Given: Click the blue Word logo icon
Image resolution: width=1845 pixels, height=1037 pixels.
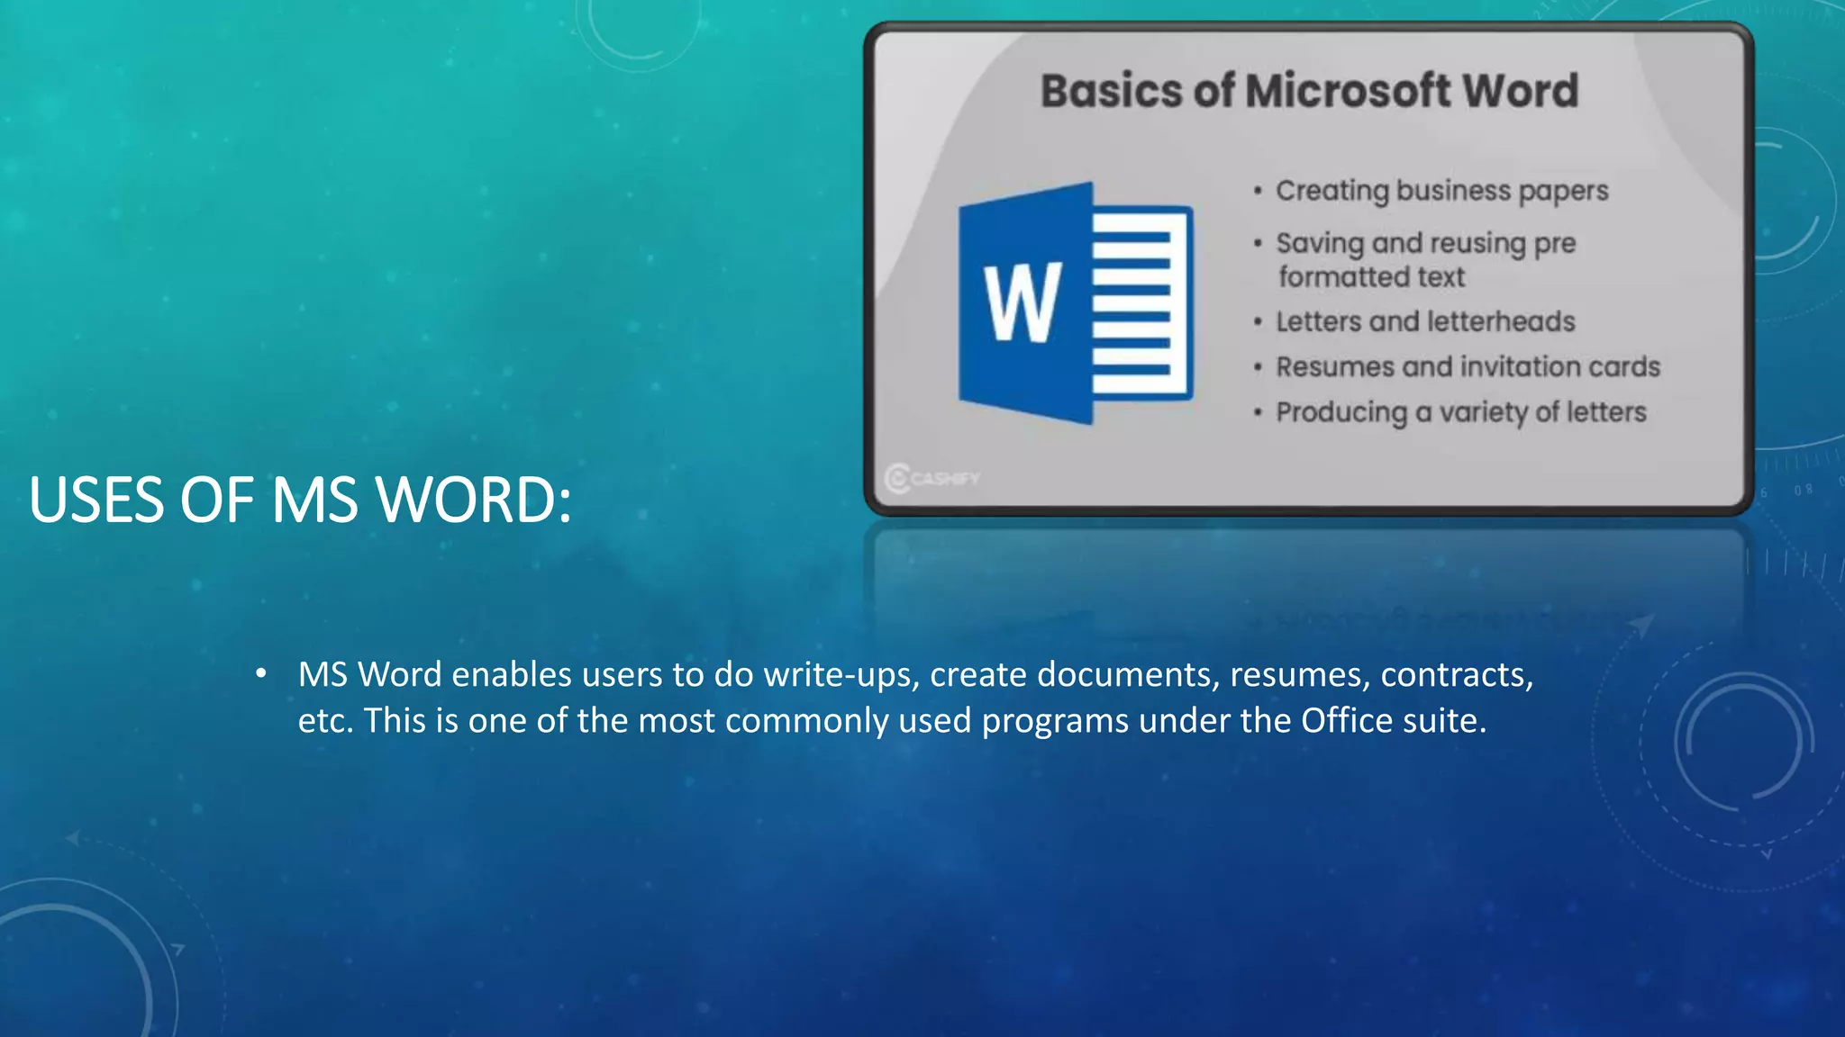Looking at the screenshot, I should [1076, 303].
